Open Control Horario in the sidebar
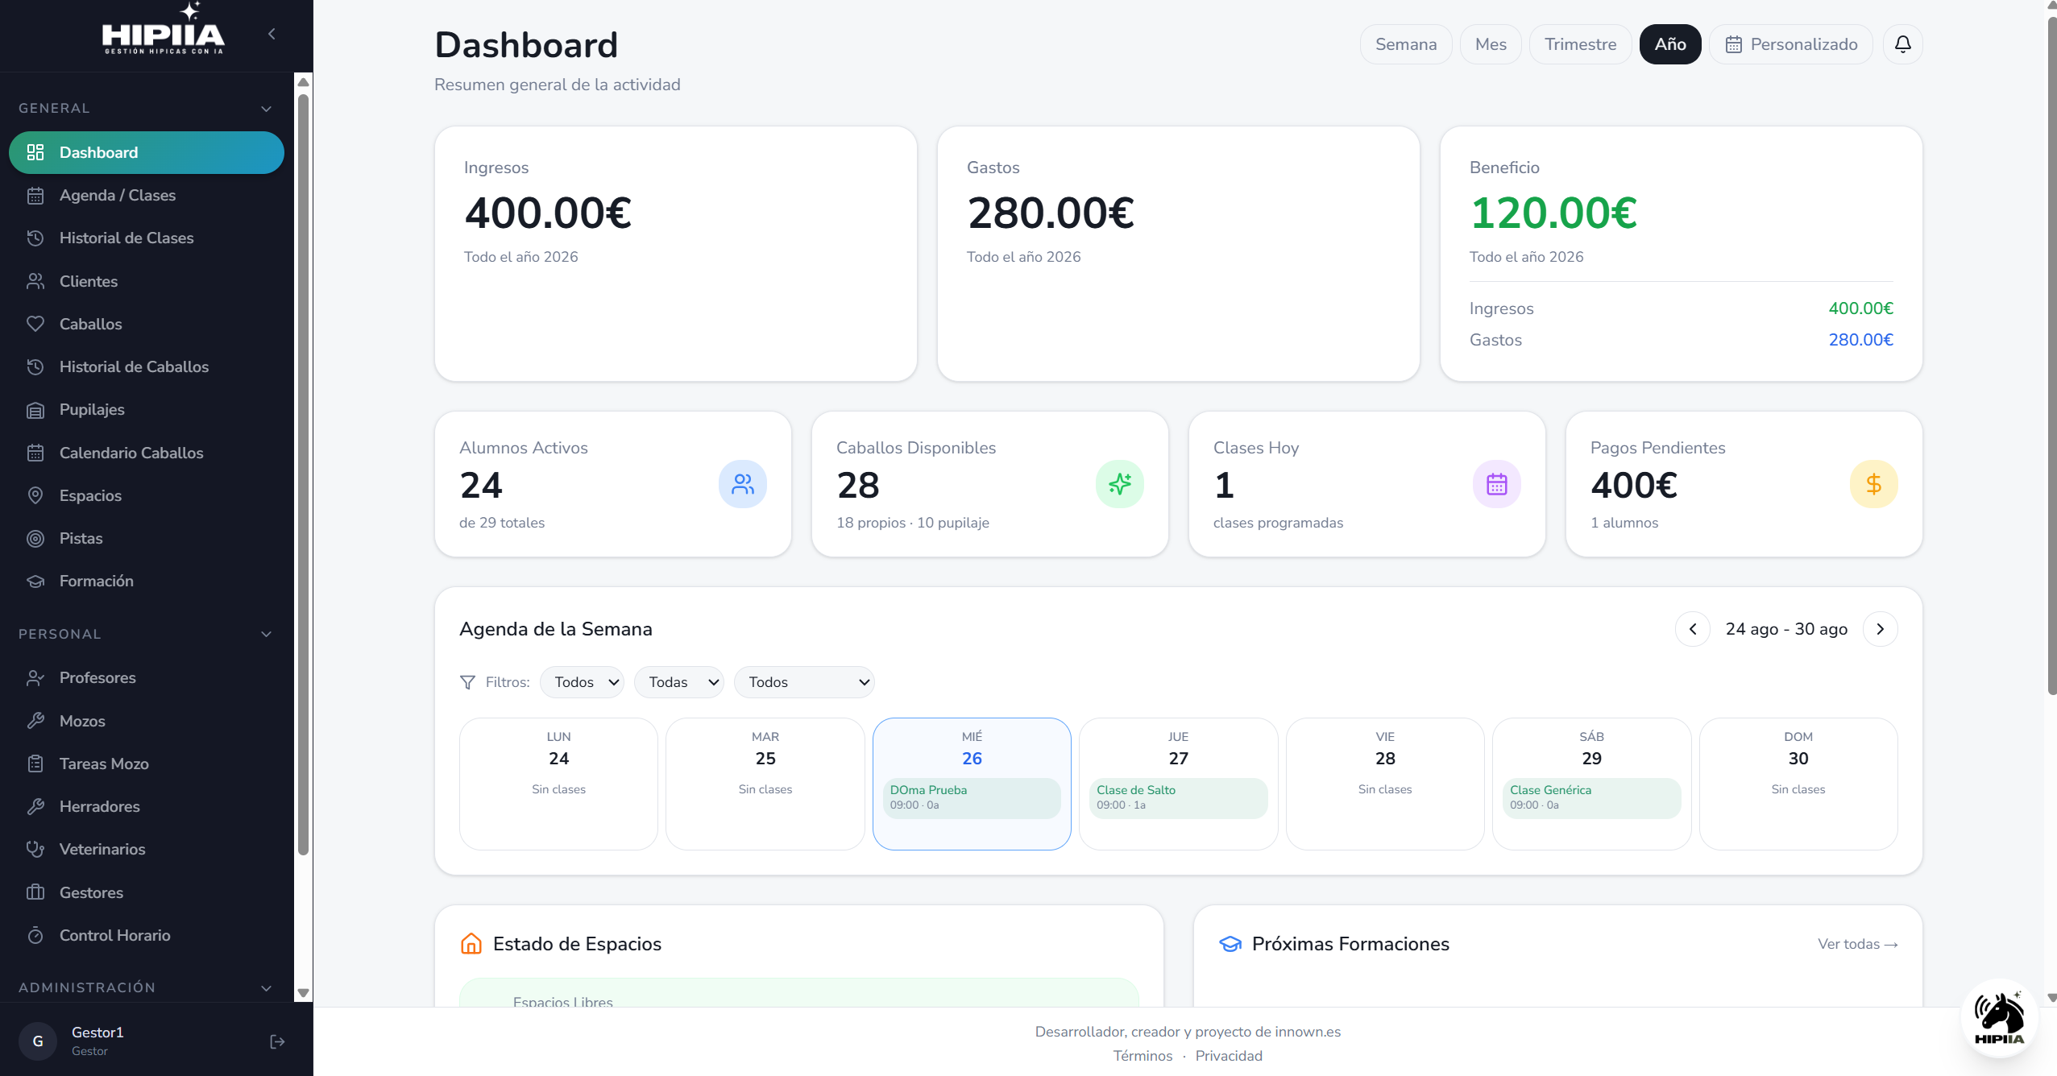This screenshot has height=1076, width=2057. [x=147, y=935]
